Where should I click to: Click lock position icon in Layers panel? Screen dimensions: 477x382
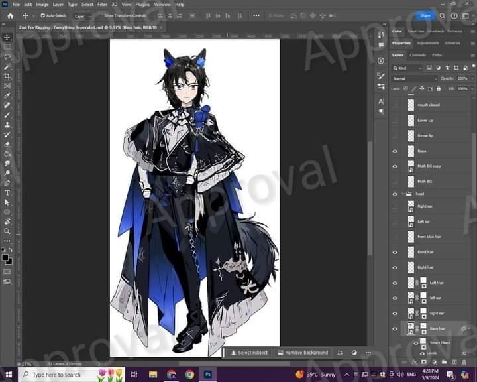pos(422,88)
